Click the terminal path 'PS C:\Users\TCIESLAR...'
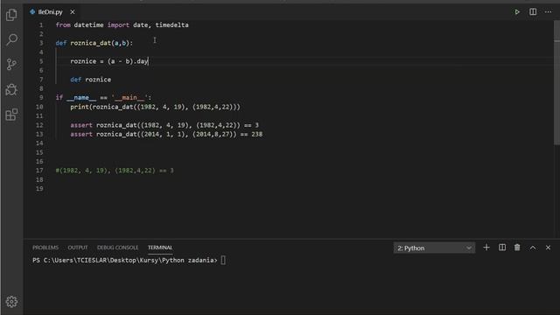 pos(124,261)
